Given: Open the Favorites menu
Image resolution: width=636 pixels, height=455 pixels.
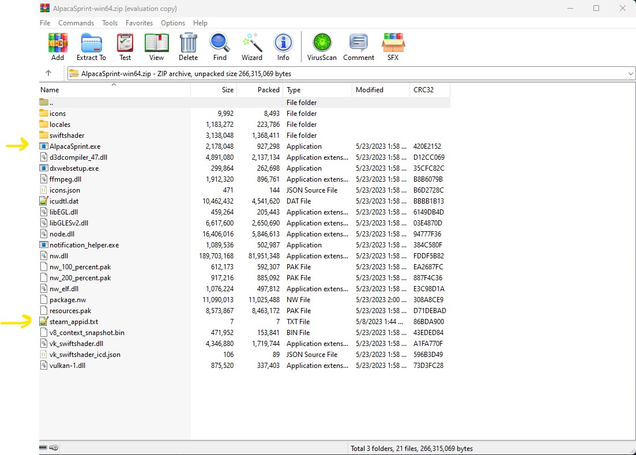Looking at the screenshot, I should [139, 22].
